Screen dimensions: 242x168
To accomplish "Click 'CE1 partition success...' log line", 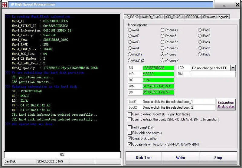I will [x=33, y=77].
